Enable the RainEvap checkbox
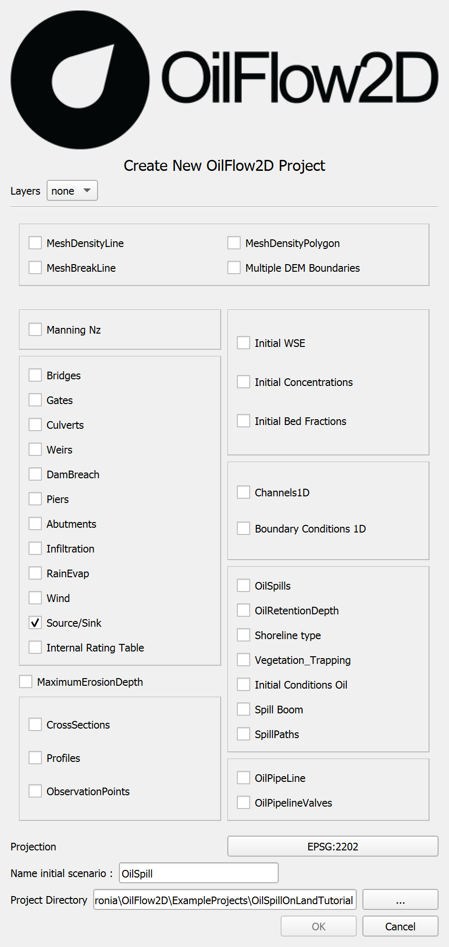The image size is (449, 947). [x=35, y=573]
